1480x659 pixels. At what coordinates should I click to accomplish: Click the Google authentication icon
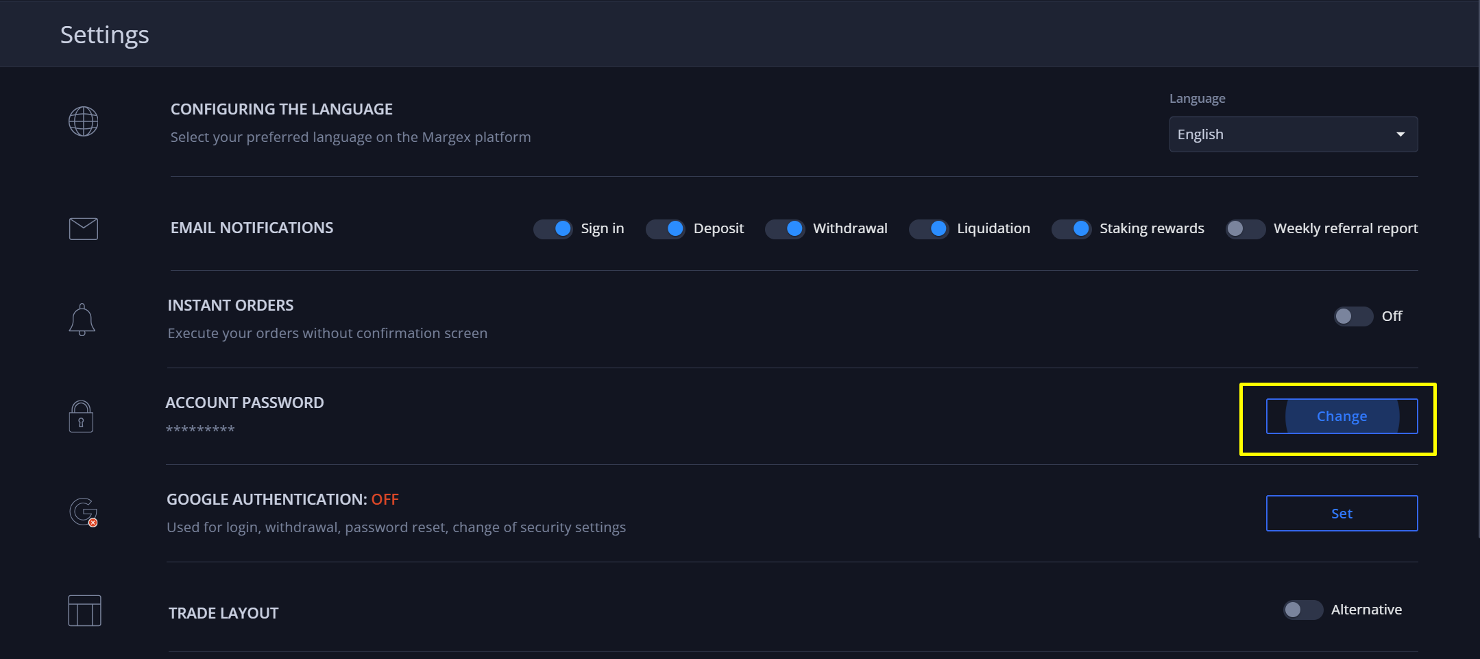(x=84, y=512)
